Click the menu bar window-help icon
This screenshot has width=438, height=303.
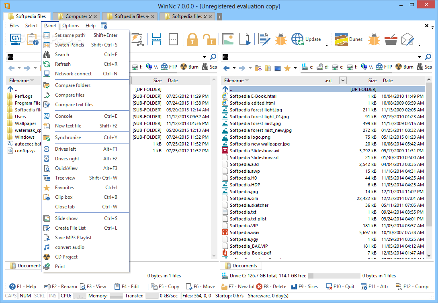coord(104,26)
